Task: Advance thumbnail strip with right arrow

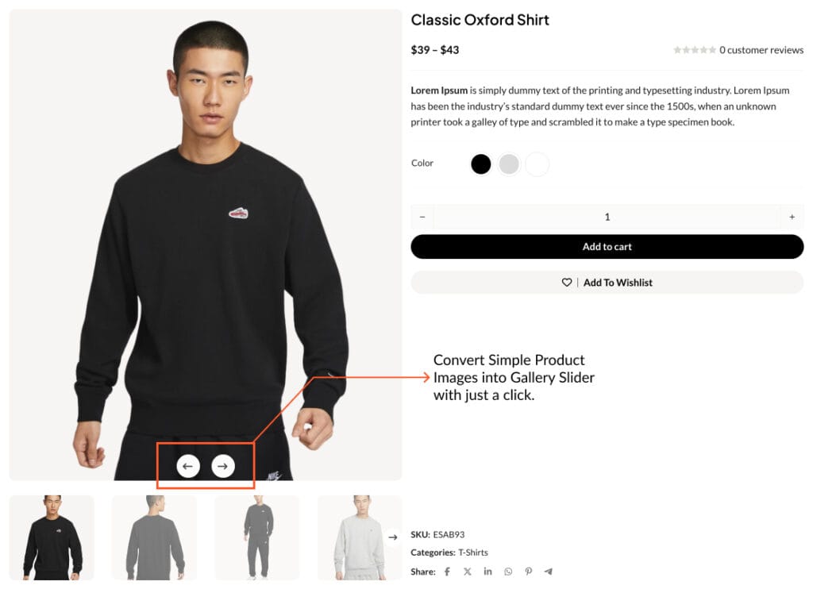Action: [x=393, y=537]
